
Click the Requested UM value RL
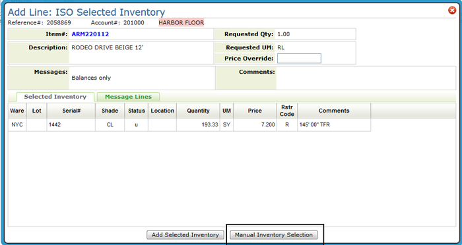tap(280, 47)
